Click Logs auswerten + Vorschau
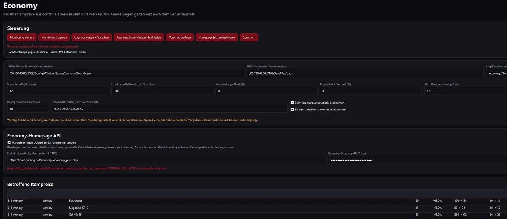Image resolution: width=507 pixels, height=219 pixels. point(91,37)
